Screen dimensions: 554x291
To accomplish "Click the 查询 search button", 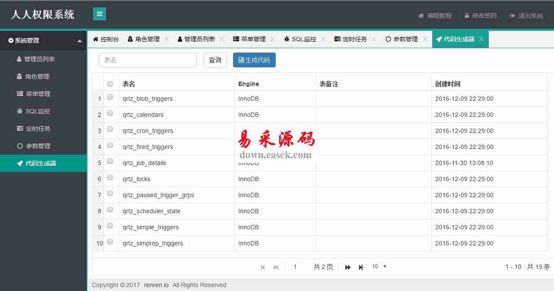I will pyautogui.click(x=215, y=60).
